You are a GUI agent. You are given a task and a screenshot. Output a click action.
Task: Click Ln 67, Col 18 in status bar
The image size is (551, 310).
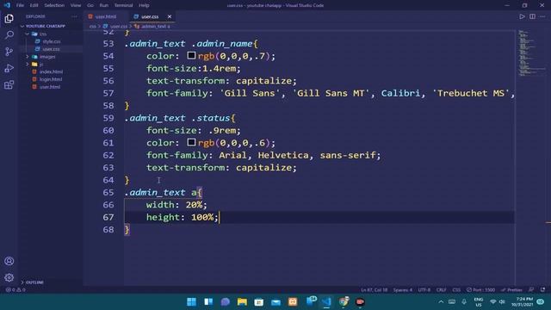374,289
